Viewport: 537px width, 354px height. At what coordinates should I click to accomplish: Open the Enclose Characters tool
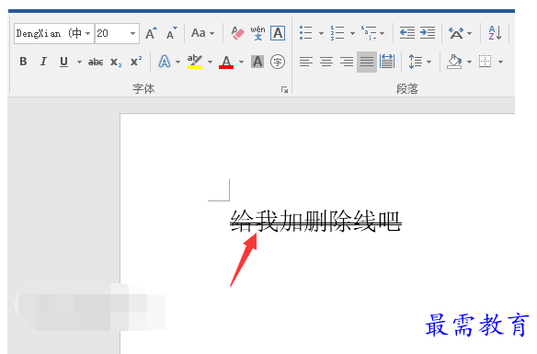coord(278,62)
